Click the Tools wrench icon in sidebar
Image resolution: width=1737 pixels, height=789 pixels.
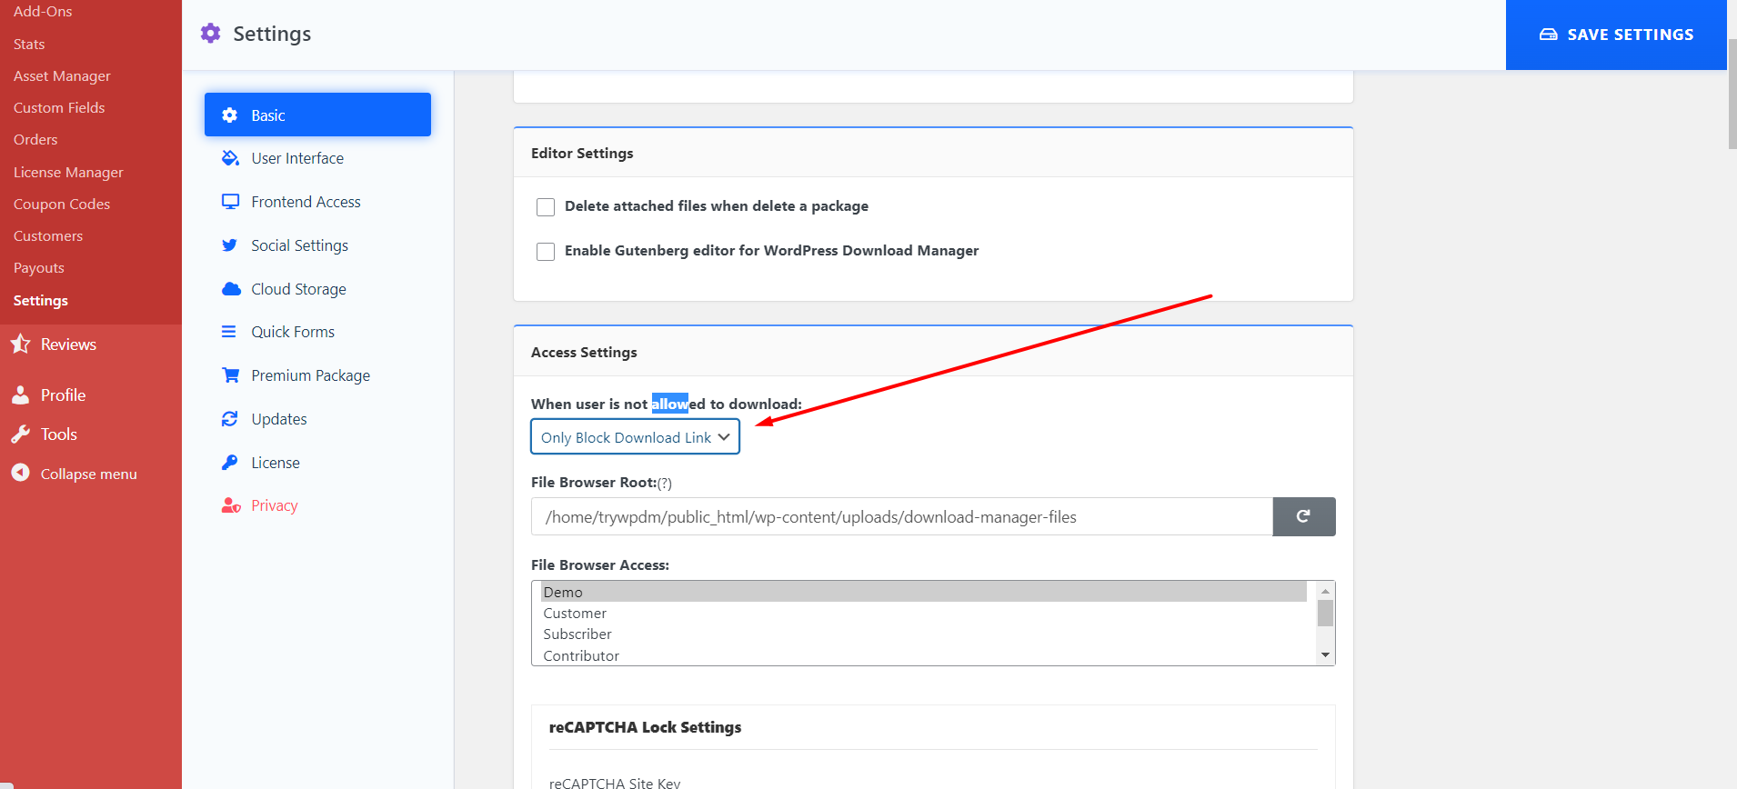click(20, 434)
